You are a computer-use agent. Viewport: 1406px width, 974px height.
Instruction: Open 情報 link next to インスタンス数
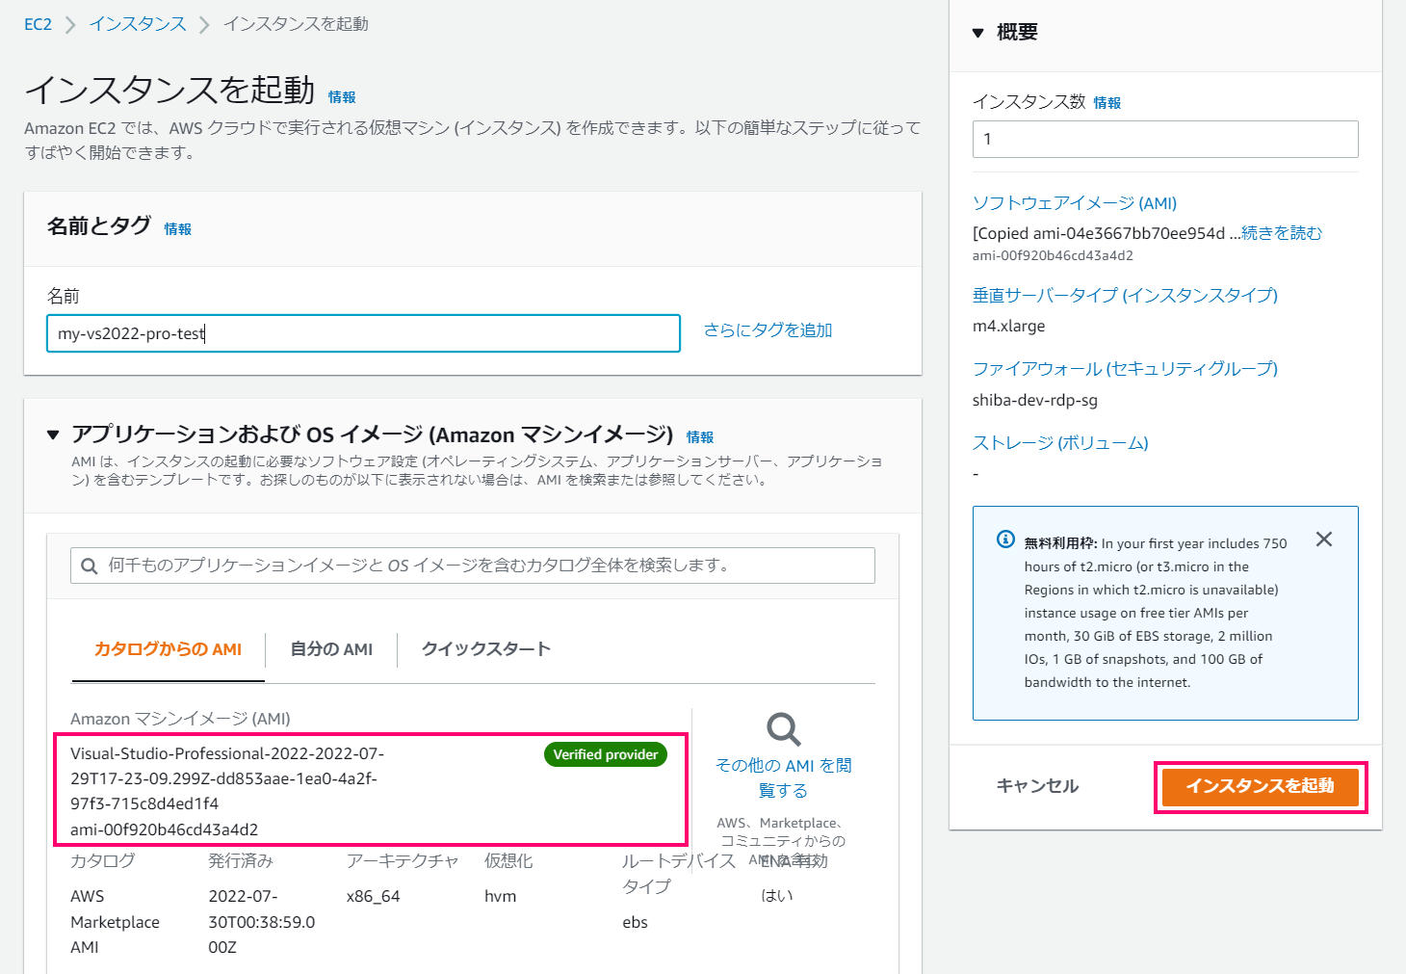1107,103
